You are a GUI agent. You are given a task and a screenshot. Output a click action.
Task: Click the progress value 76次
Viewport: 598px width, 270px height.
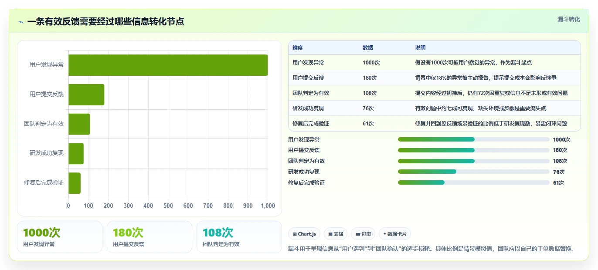pyautogui.click(x=559, y=172)
